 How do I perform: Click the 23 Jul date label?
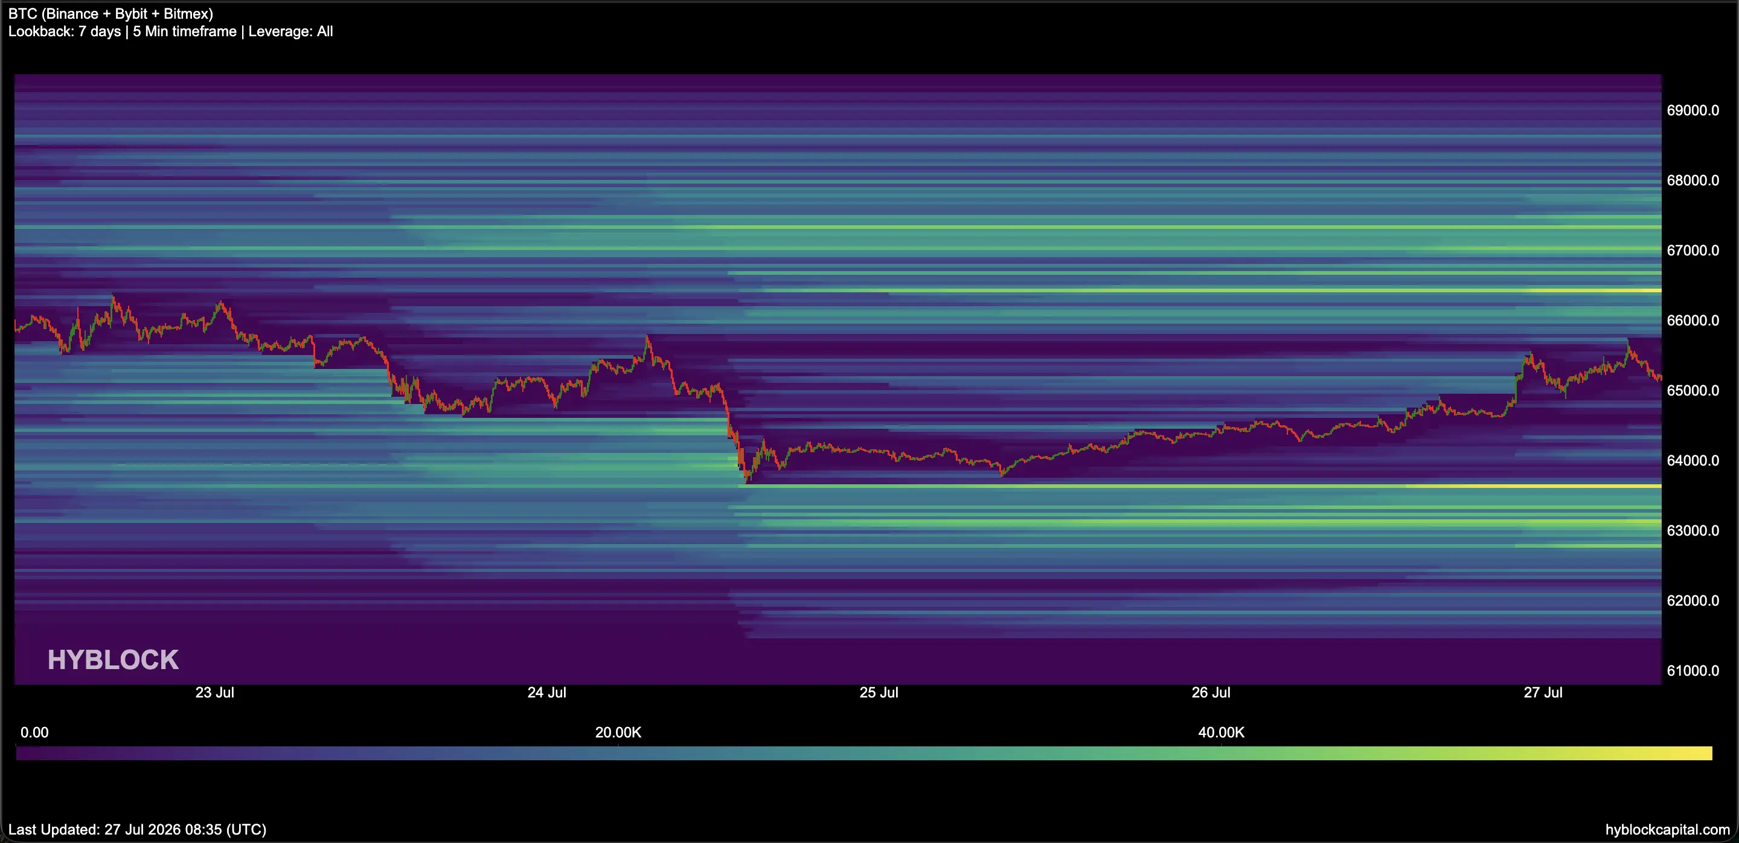(215, 693)
